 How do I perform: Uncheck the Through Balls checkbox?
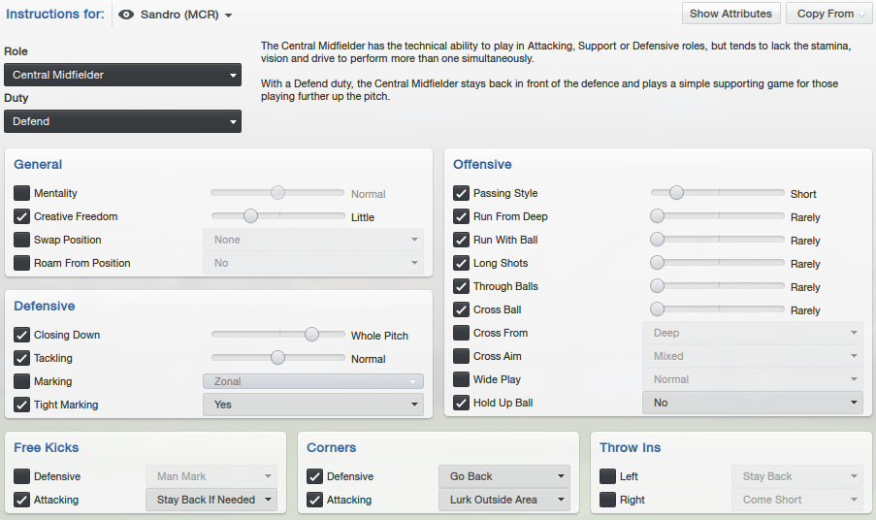click(x=461, y=286)
